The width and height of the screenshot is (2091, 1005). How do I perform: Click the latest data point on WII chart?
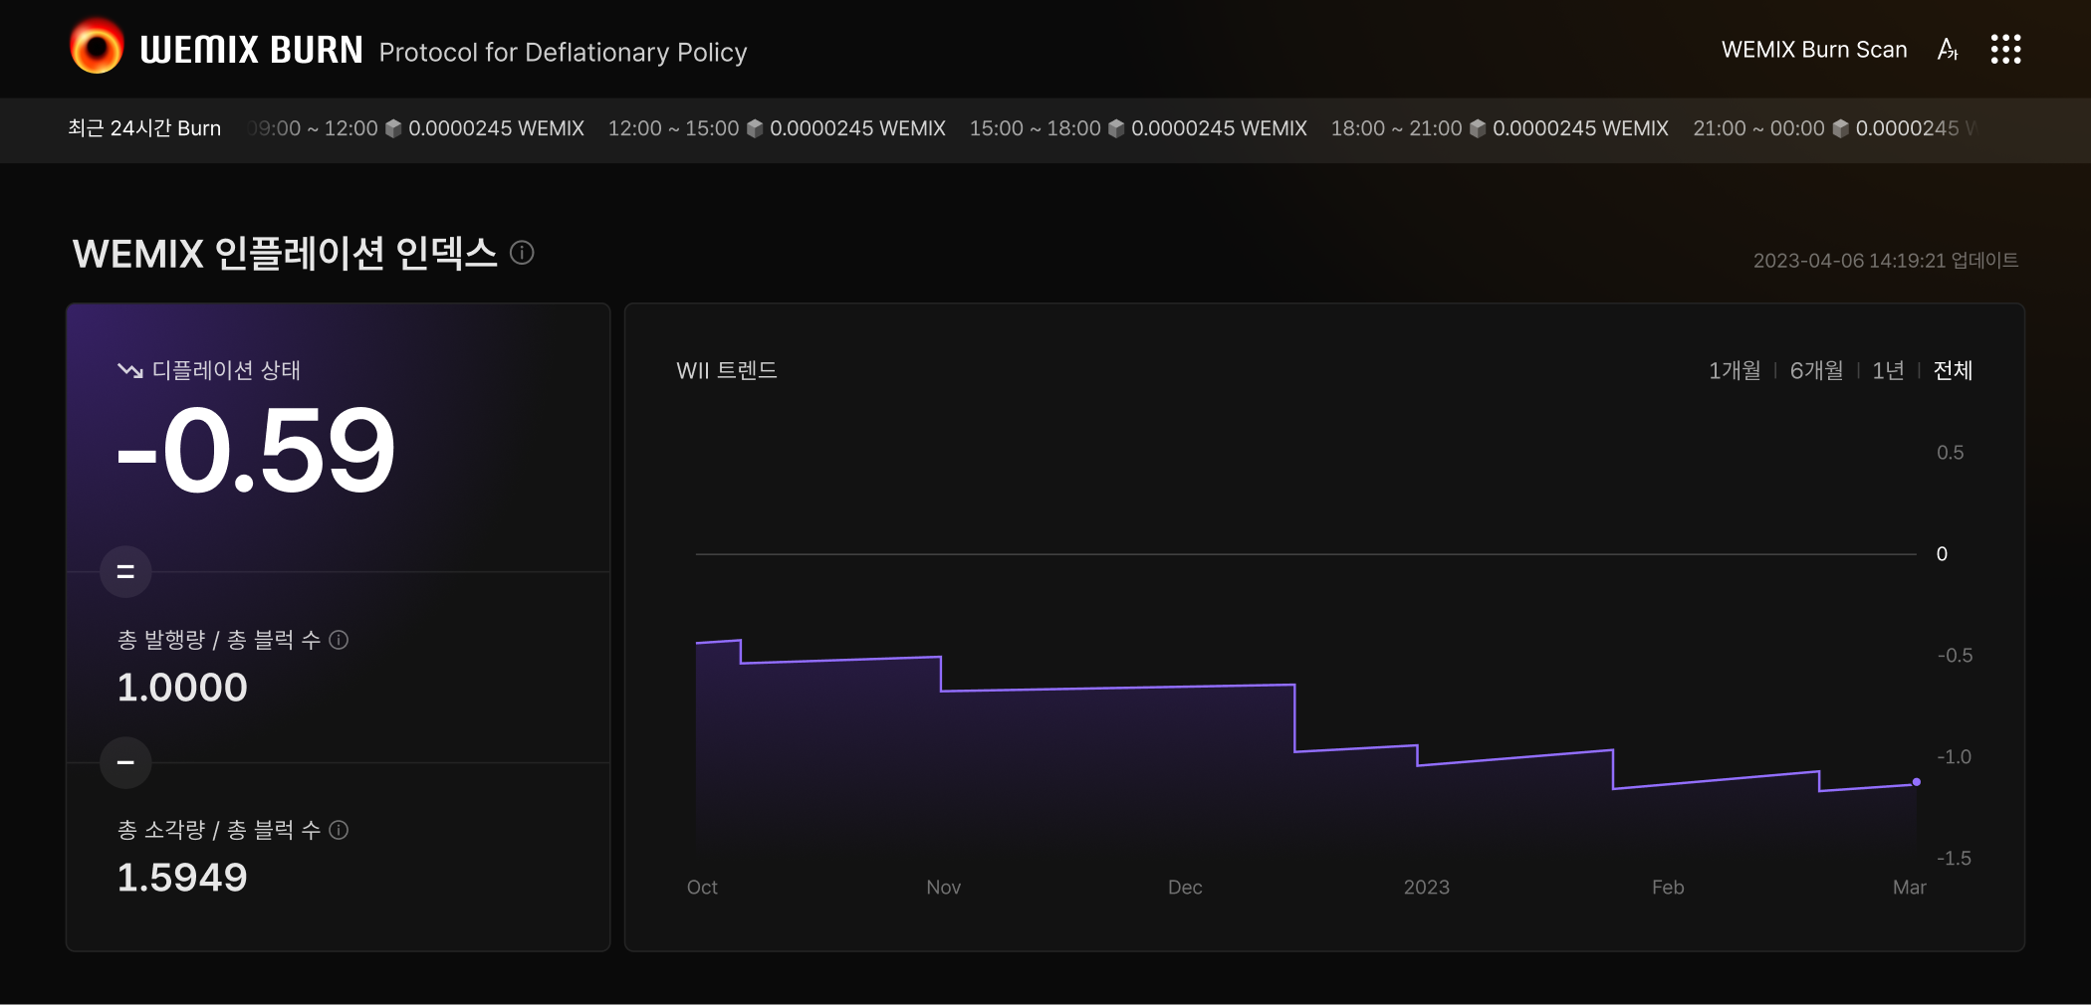coord(1917,782)
